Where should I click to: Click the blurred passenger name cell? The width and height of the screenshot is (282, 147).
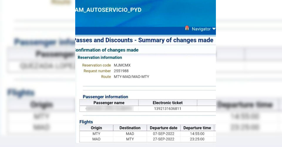109,109
